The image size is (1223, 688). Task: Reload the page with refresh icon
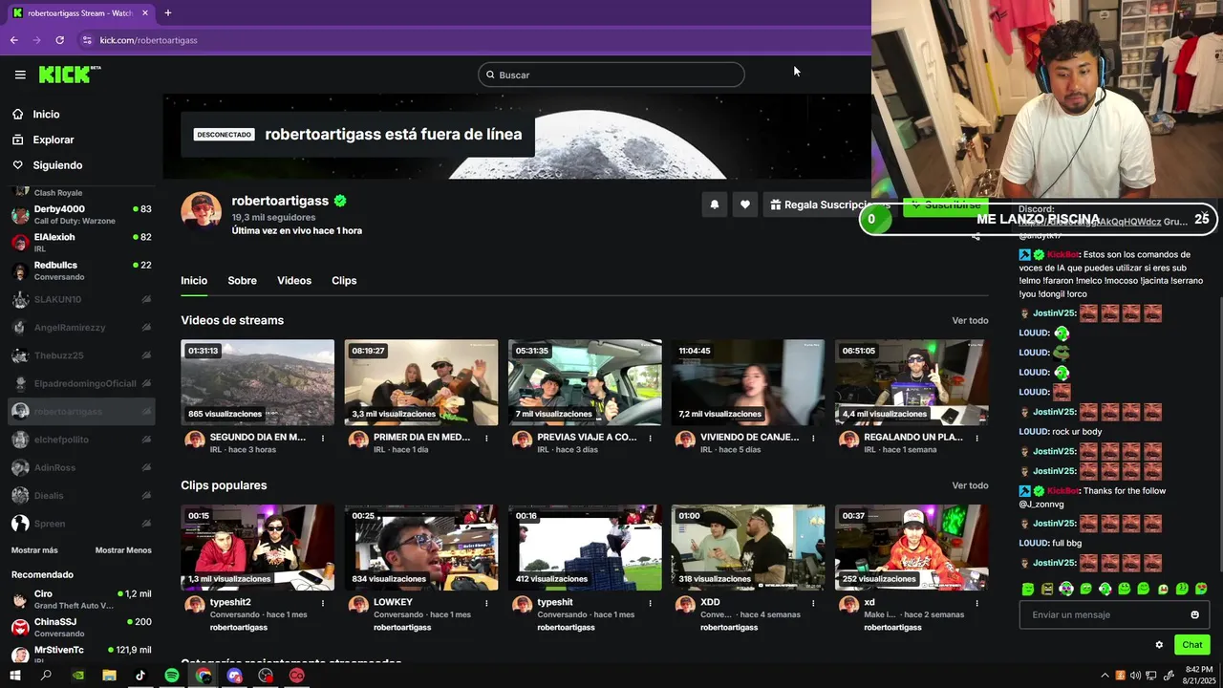[59, 40]
